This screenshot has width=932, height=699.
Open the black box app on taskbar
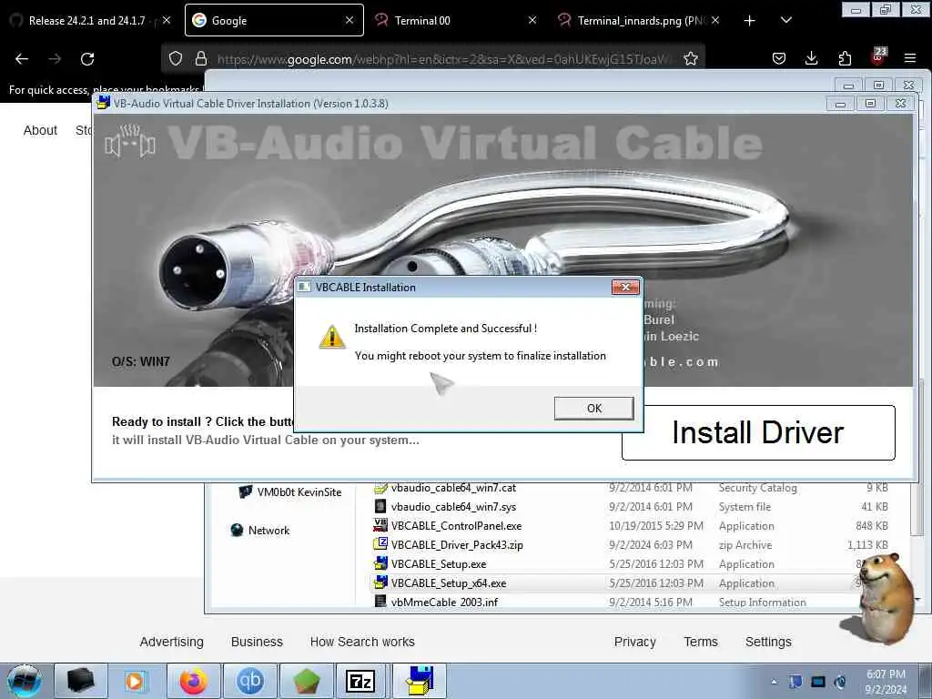pos(81,681)
